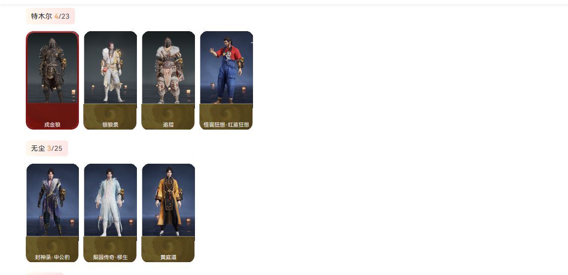Click the 怪诞狂想·红蓝狂想 name label
Image resolution: width=568 pixels, height=275 pixels.
[226, 125]
